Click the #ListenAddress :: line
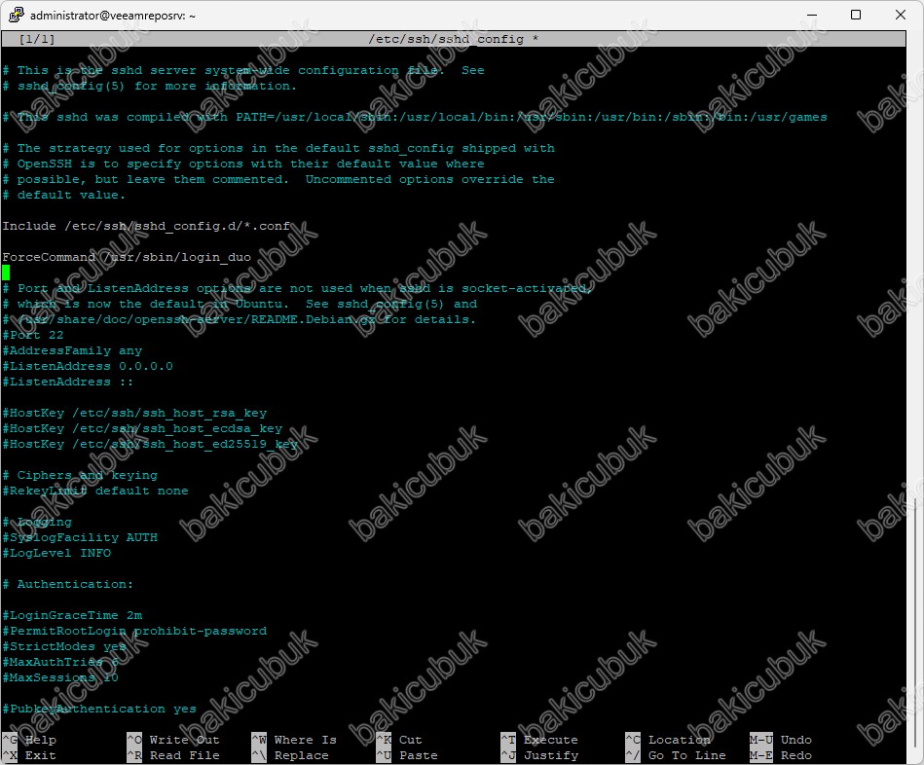The height and width of the screenshot is (765, 924). pos(68,382)
